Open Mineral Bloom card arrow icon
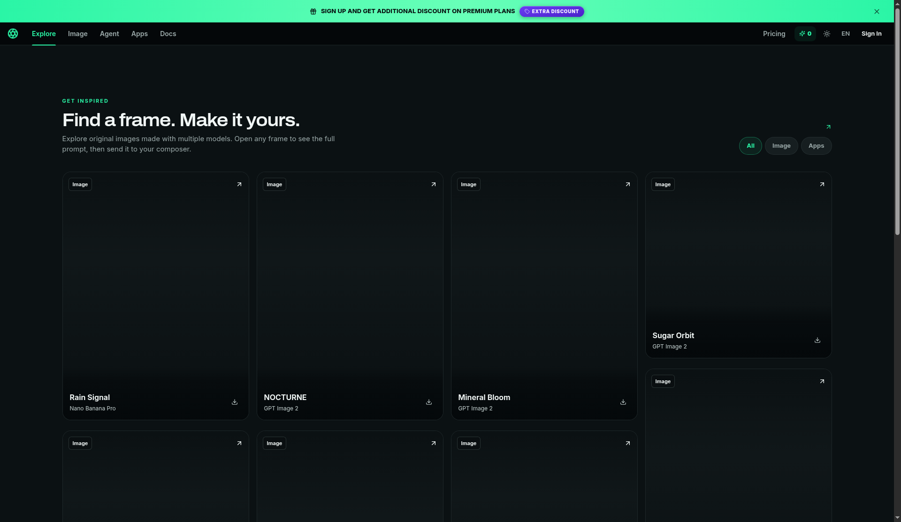This screenshot has height=522, width=901. (628, 184)
